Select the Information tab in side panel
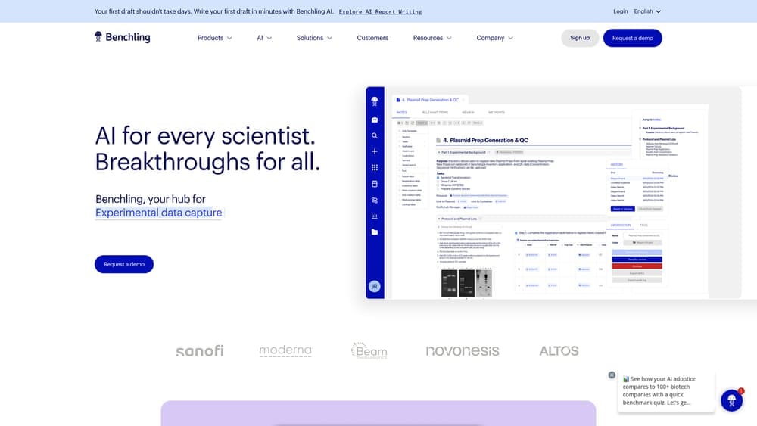Viewport: 757px width, 426px height. 621,225
